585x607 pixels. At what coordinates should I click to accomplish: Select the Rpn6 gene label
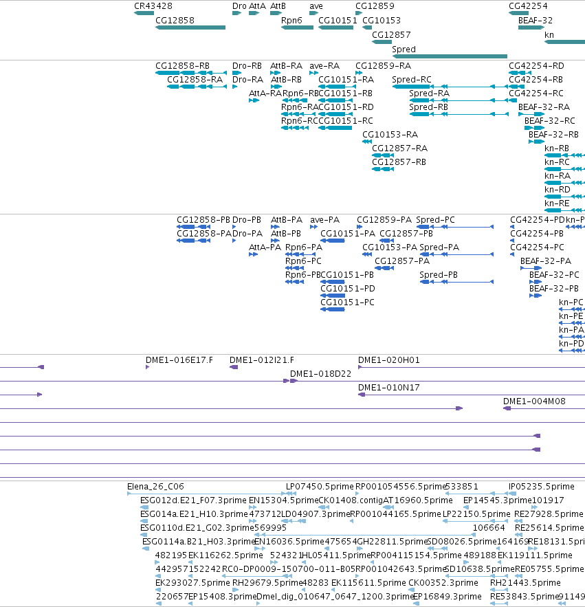[291, 21]
